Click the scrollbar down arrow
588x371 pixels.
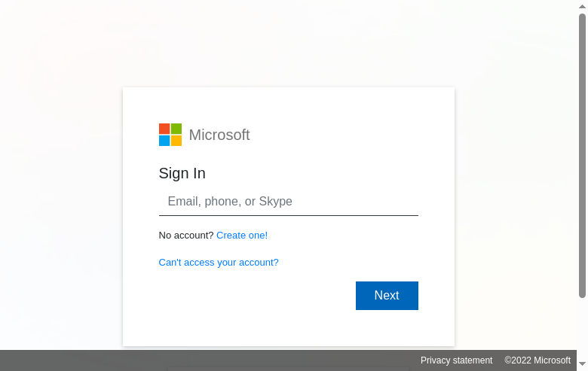click(582, 363)
